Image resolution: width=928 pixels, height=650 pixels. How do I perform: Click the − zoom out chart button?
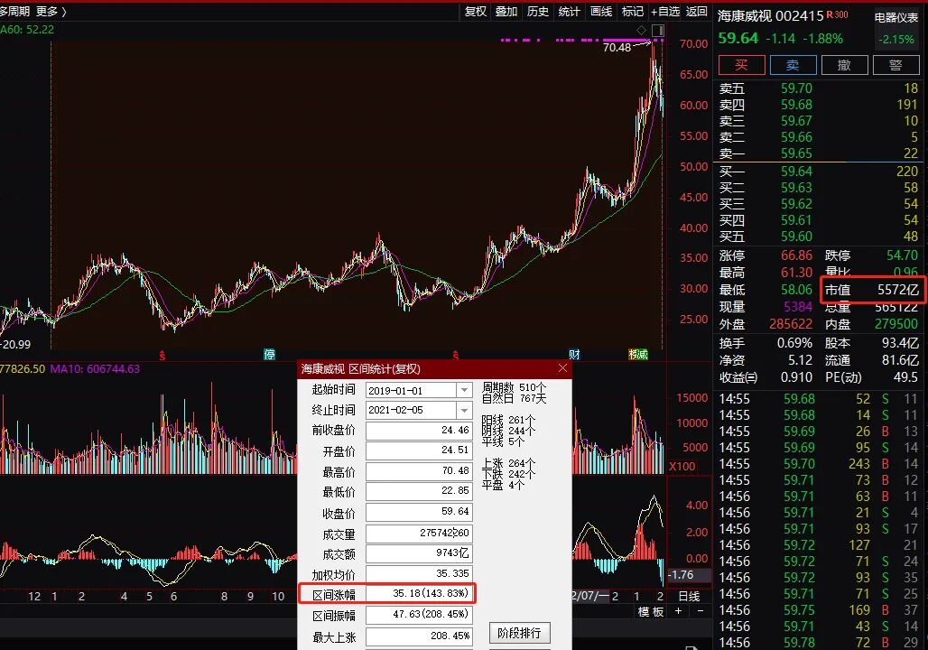pos(701,611)
